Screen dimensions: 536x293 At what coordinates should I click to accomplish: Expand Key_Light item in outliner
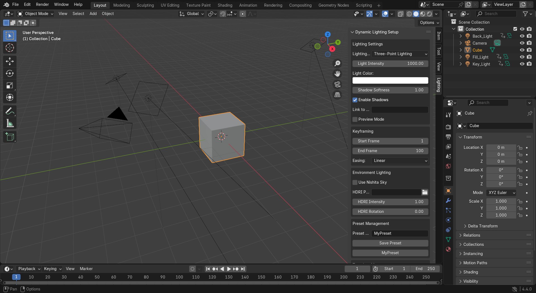click(x=461, y=64)
